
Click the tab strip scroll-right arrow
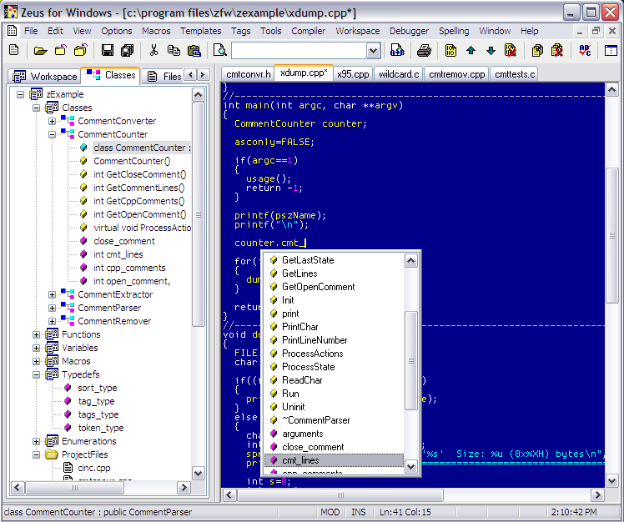203,75
